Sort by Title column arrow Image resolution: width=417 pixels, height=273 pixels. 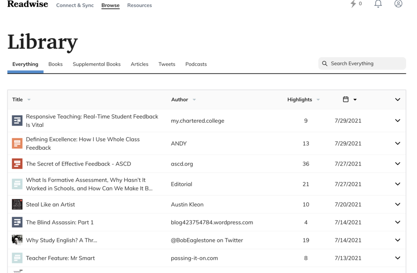click(29, 100)
